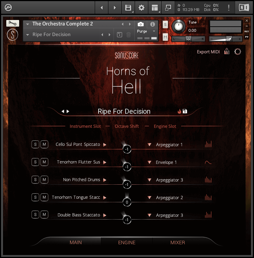Click the exclamation panic button
254x258 pixels.
pos(229,7)
